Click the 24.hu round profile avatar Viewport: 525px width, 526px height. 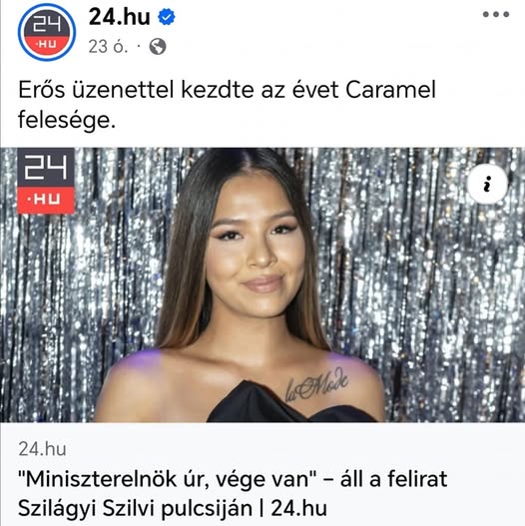pyautogui.click(x=47, y=32)
